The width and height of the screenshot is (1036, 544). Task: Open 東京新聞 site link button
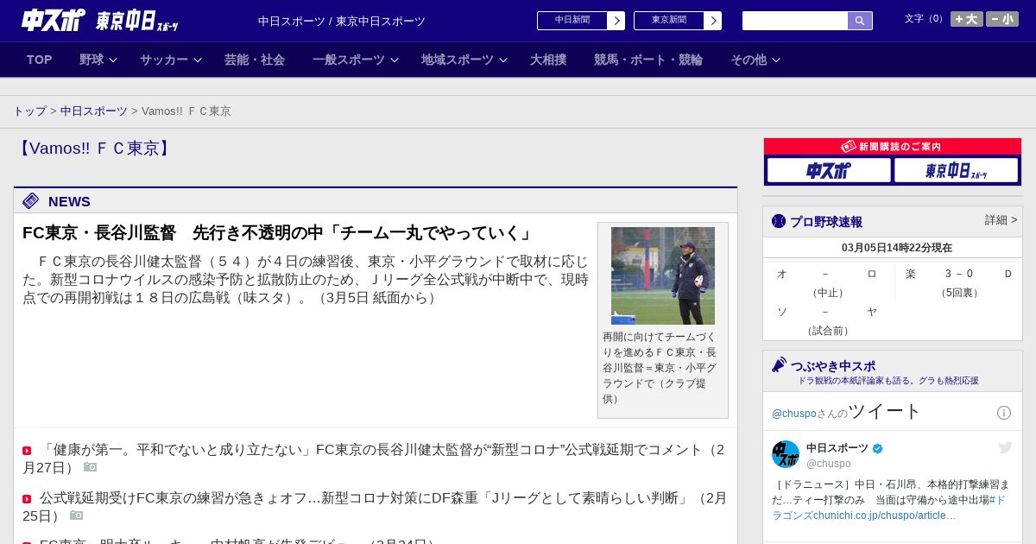pyautogui.click(x=678, y=21)
